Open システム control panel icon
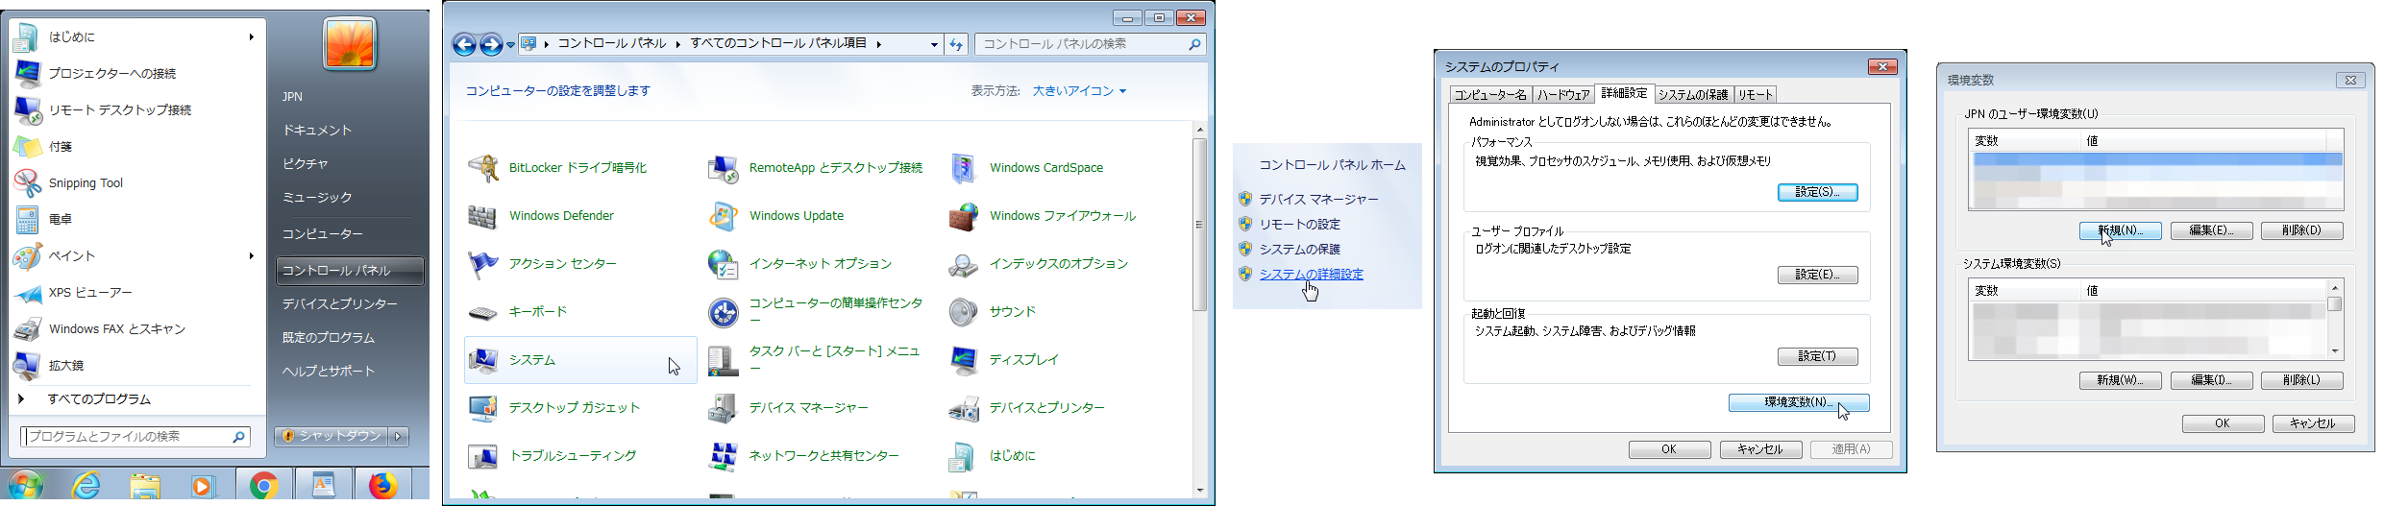Viewport: 2384px width, 506px height. pos(482,360)
